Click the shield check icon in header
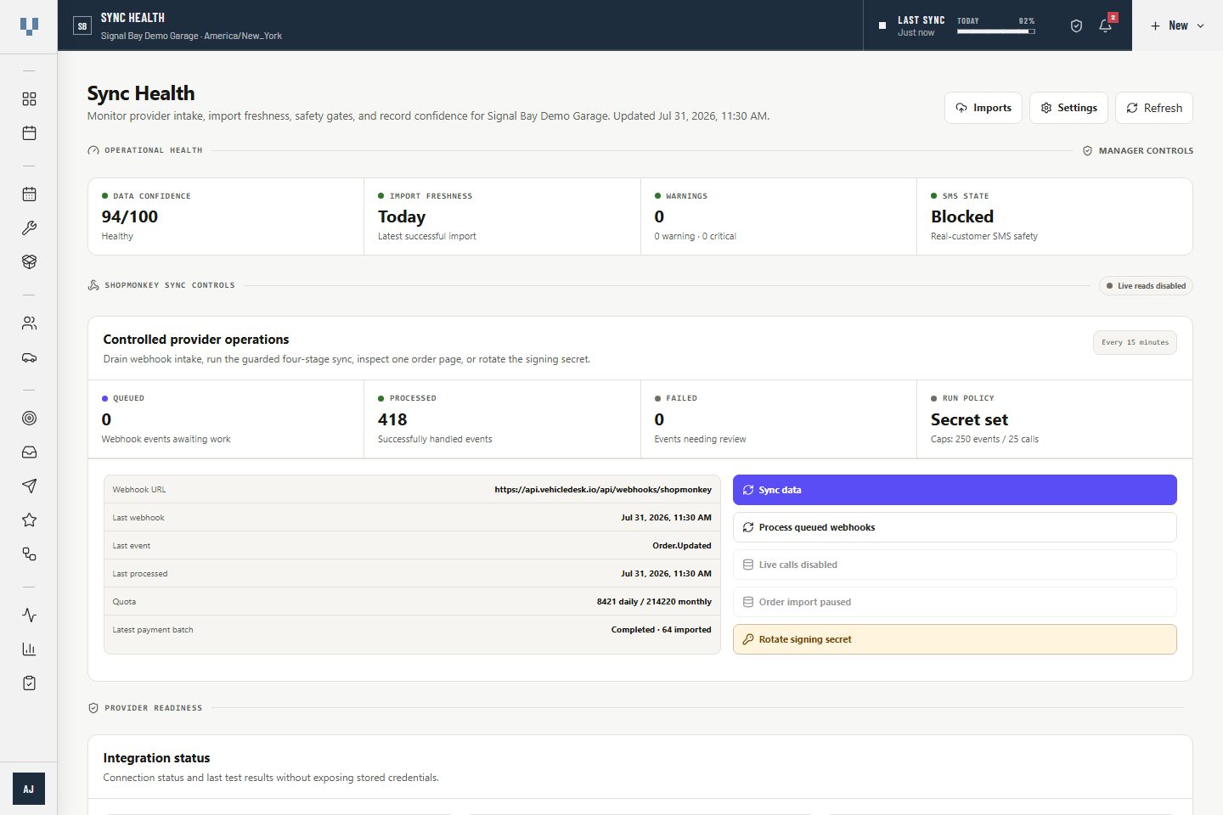The image size is (1223, 815). (x=1076, y=26)
